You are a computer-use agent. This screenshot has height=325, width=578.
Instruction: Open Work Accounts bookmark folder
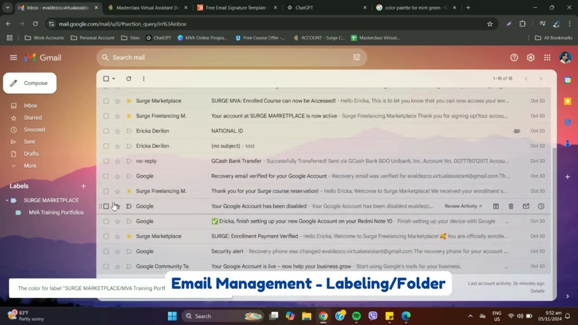pyautogui.click(x=44, y=38)
